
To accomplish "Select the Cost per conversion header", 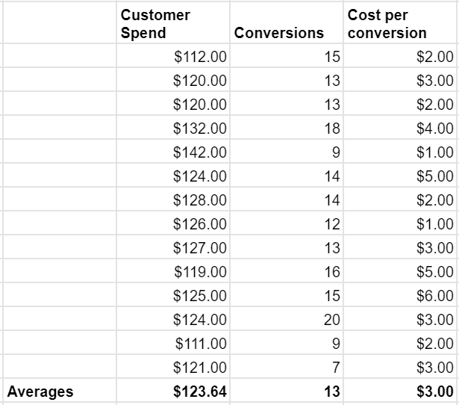I will [400, 24].
